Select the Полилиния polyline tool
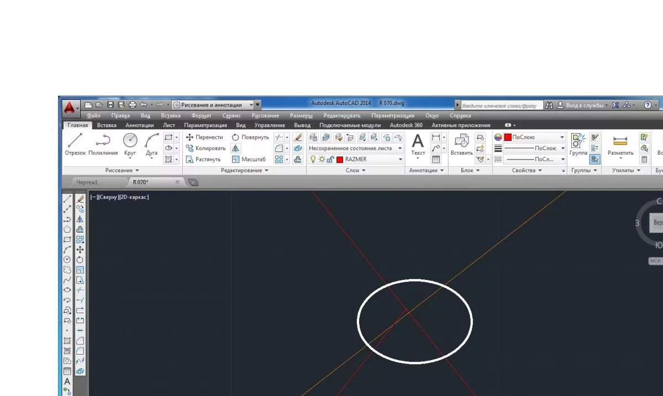Image resolution: width=663 pixels, height=396 pixels. click(x=103, y=145)
